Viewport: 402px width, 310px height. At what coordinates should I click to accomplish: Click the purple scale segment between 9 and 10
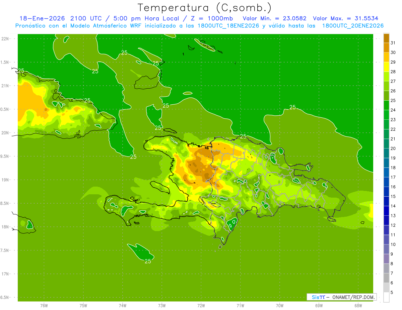click(386, 249)
